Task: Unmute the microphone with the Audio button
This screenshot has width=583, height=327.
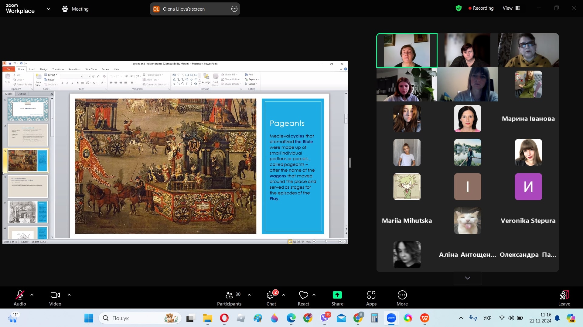Action: [x=20, y=299]
